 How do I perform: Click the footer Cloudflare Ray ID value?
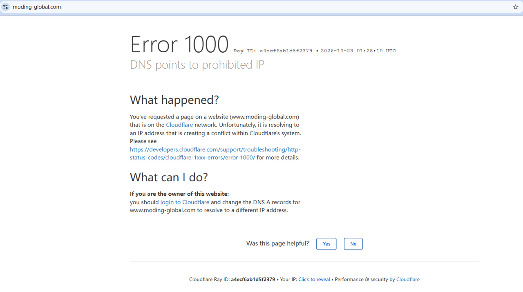[x=253, y=279]
